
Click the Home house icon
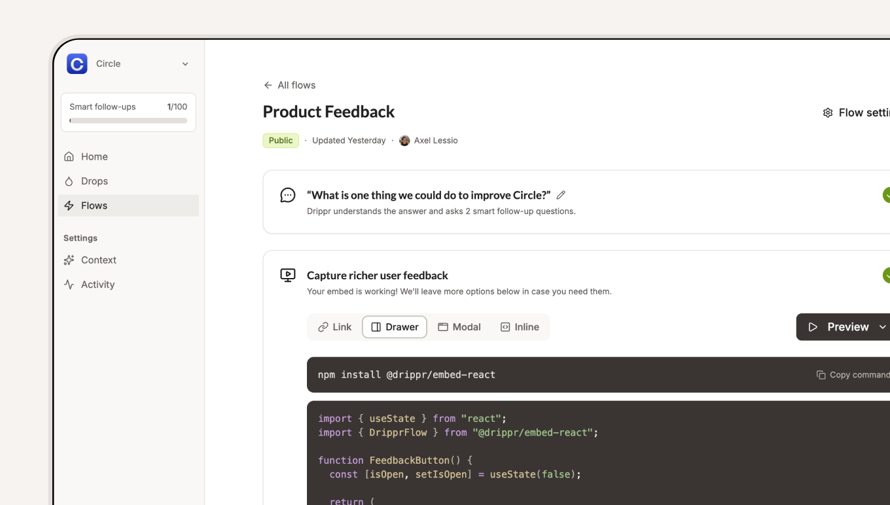pos(69,156)
